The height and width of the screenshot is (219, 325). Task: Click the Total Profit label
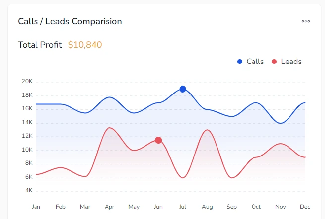tap(40, 45)
